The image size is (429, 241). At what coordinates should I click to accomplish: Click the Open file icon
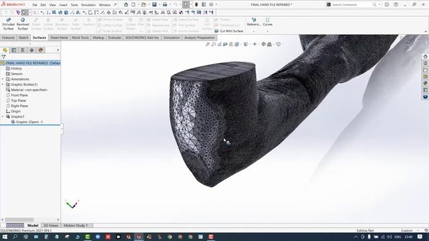[x=143, y=5]
